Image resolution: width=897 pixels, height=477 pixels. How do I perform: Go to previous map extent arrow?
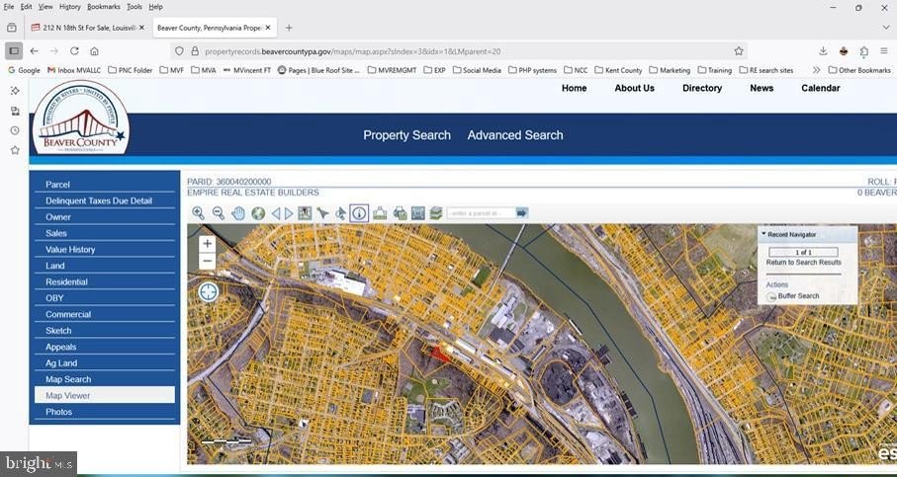tap(277, 213)
